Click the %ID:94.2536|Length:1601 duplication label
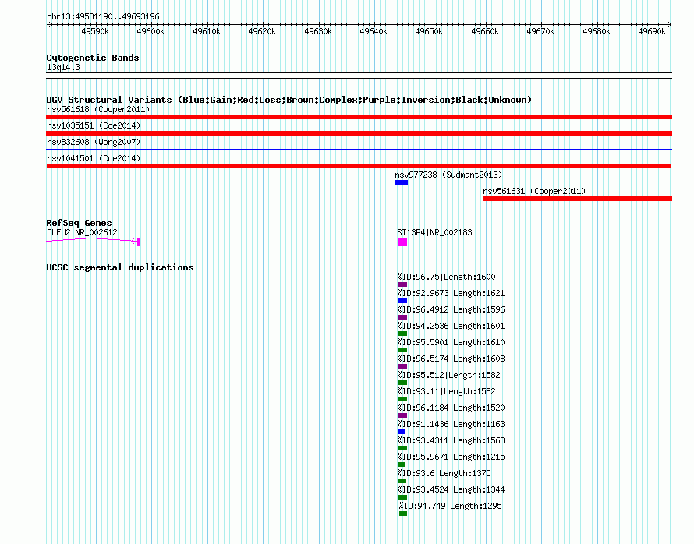This screenshot has height=544, width=694. point(451,326)
